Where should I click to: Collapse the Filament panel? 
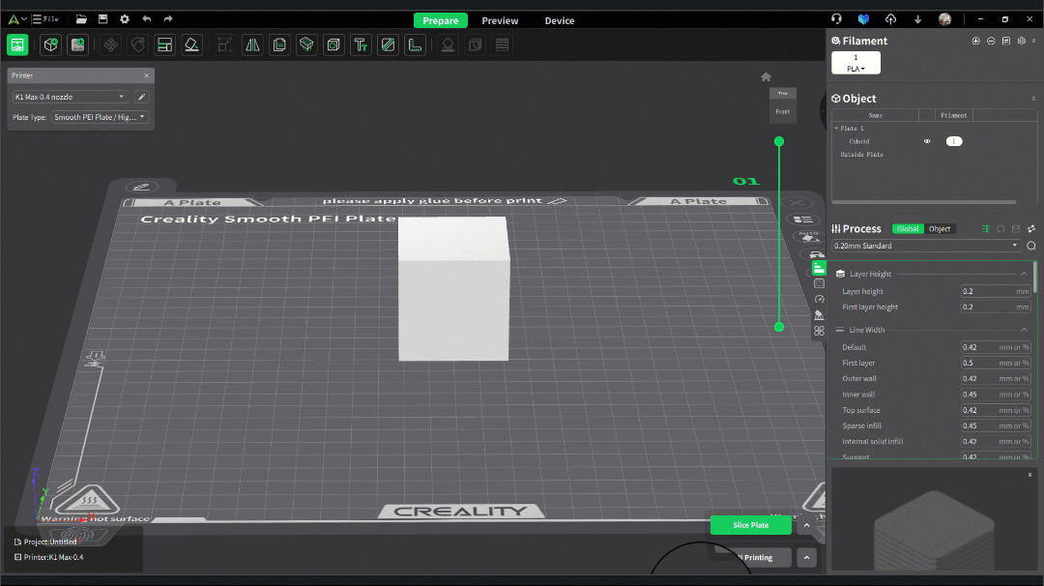click(1033, 41)
